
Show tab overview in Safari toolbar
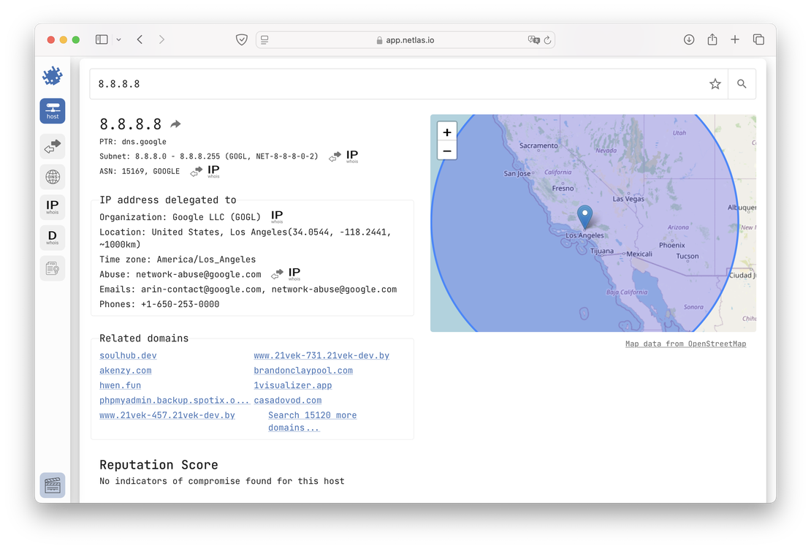point(758,39)
